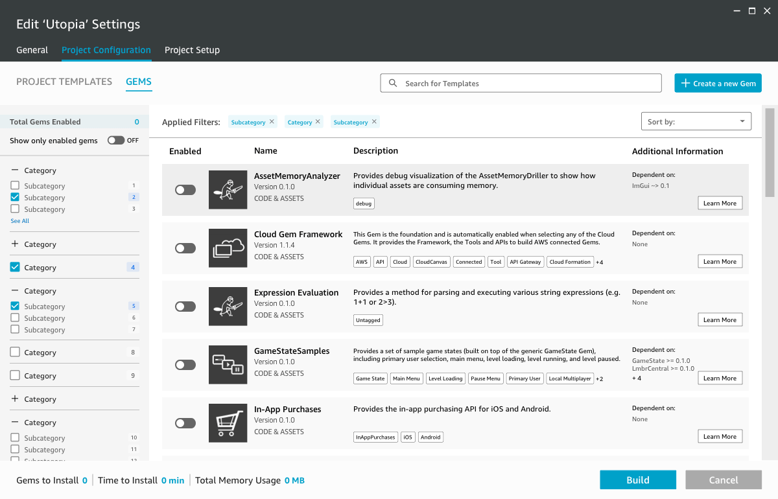Click the AssetMemoryAnalyzer gem icon
Image resolution: width=778 pixels, height=499 pixels.
[x=228, y=190]
